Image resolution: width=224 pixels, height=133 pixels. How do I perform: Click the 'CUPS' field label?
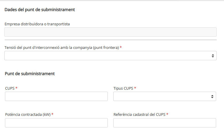point(10,88)
